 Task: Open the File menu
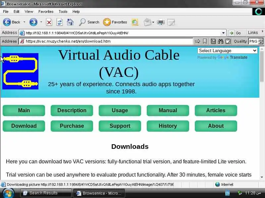(x=6, y=12)
